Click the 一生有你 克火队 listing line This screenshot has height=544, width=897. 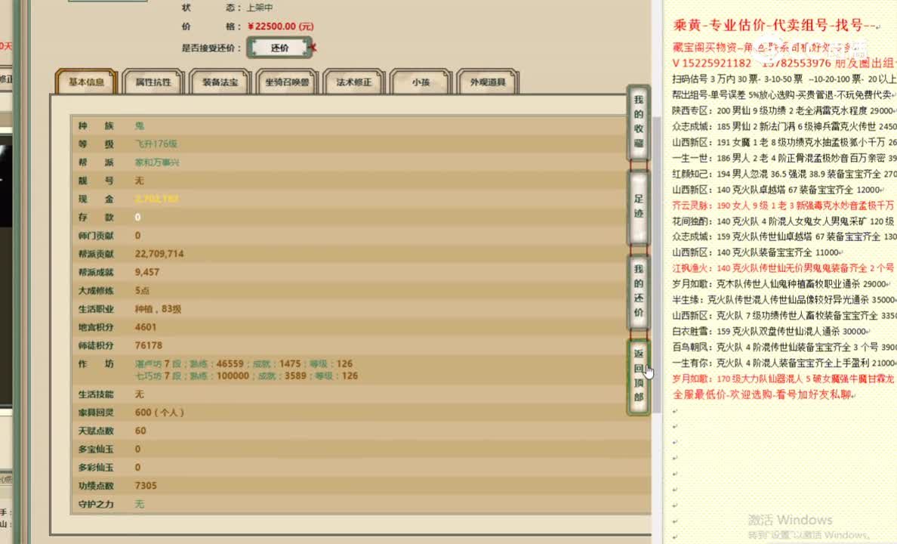click(x=784, y=363)
